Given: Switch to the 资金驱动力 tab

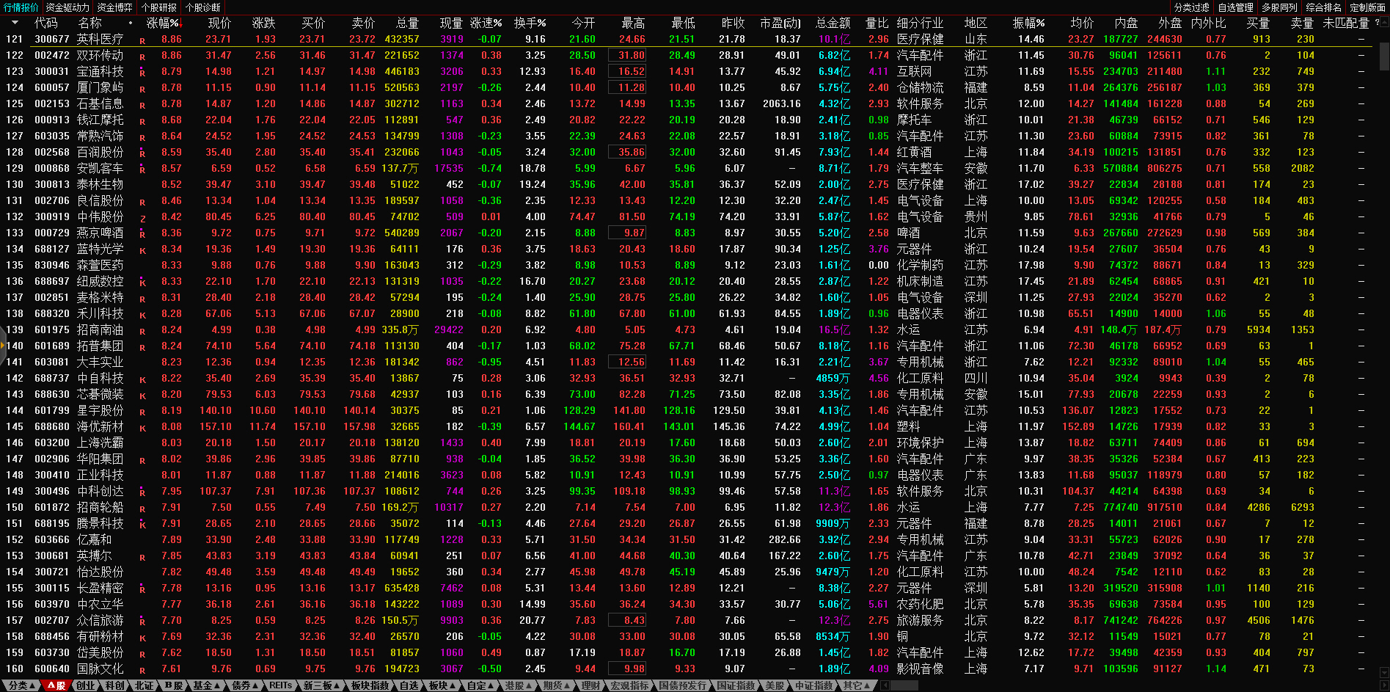Looking at the screenshot, I should click(x=67, y=7).
